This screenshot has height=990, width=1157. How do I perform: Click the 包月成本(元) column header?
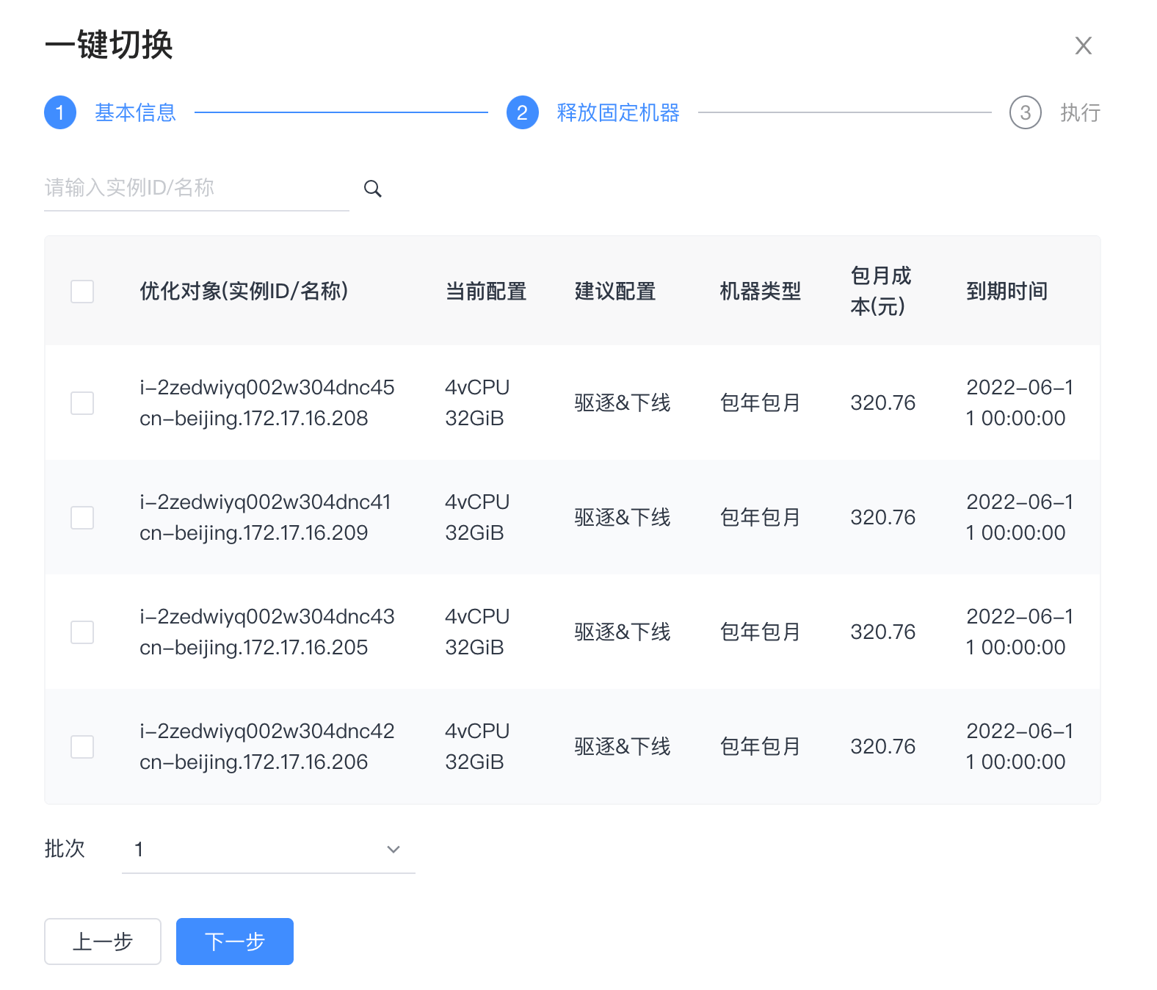tap(880, 292)
